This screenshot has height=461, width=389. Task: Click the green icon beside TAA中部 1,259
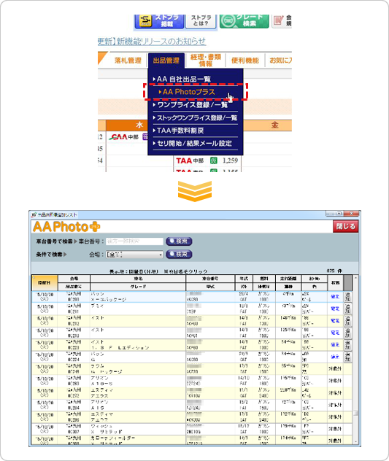(x=214, y=160)
